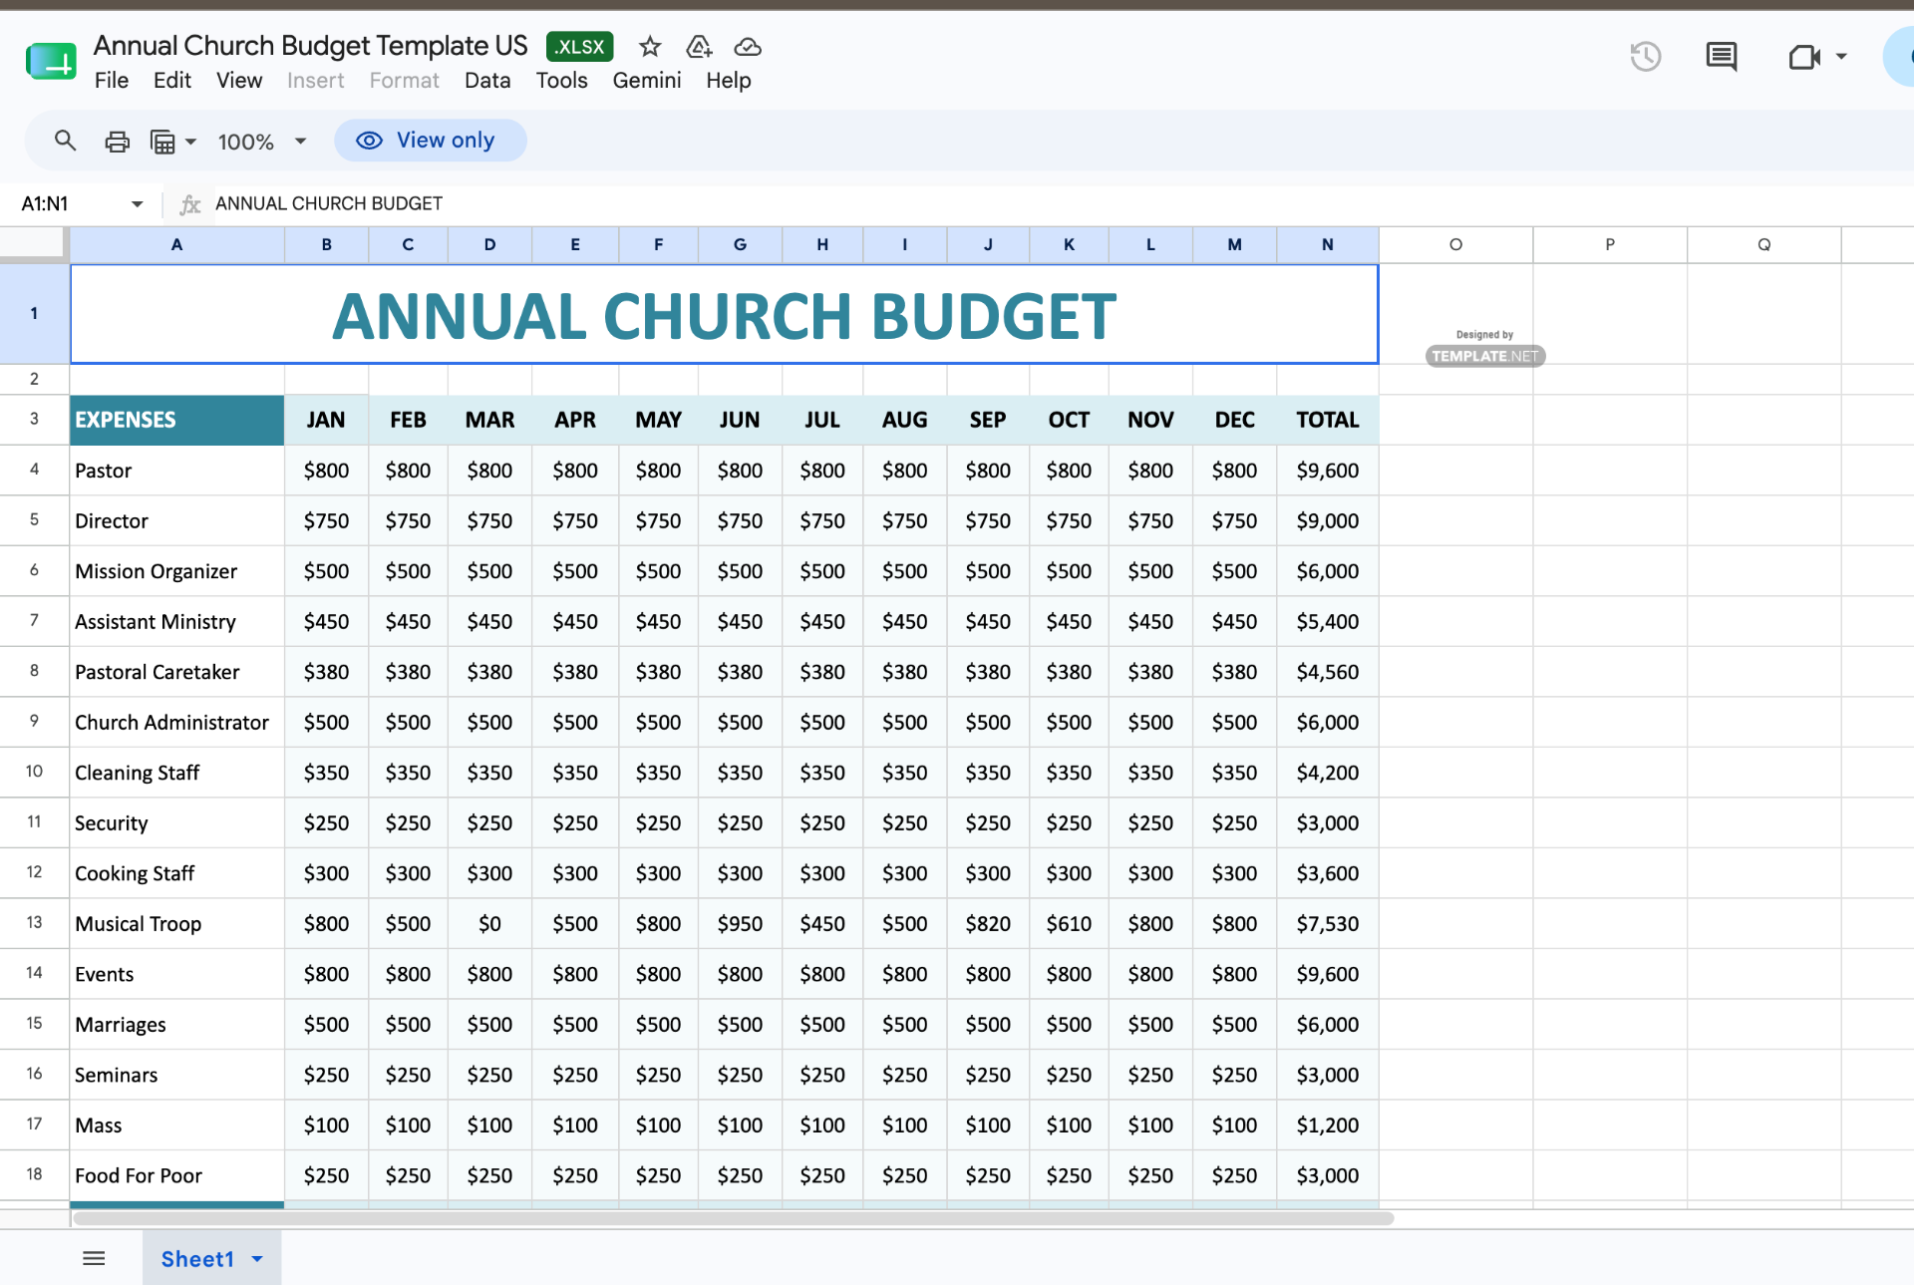Open the filter views table icon

pos(162,142)
